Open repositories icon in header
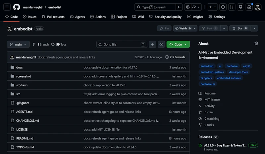The height and width of the screenshot is (154, 265). [x=240, y=7]
